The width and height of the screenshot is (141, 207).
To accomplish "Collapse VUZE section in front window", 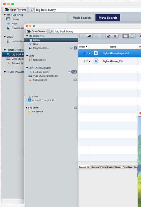I will 27,56.
